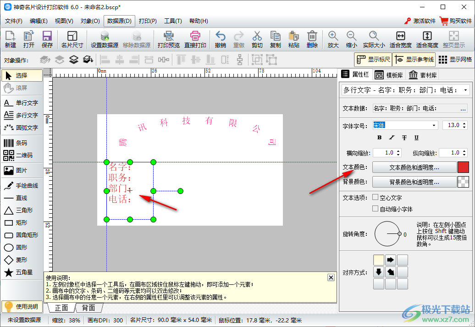Click the 保存 (save) toolbar icon
The image size is (475, 327).
tap(47, 39)
